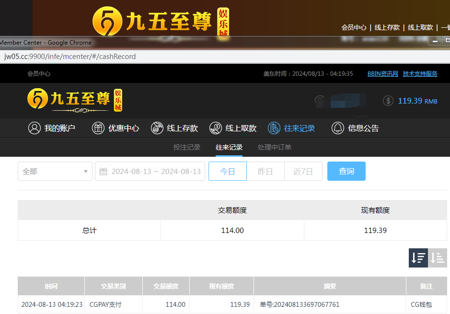Open the announcements bell icon (信息公告)
This screenshot has width=450, height=314.
point(338,128)
